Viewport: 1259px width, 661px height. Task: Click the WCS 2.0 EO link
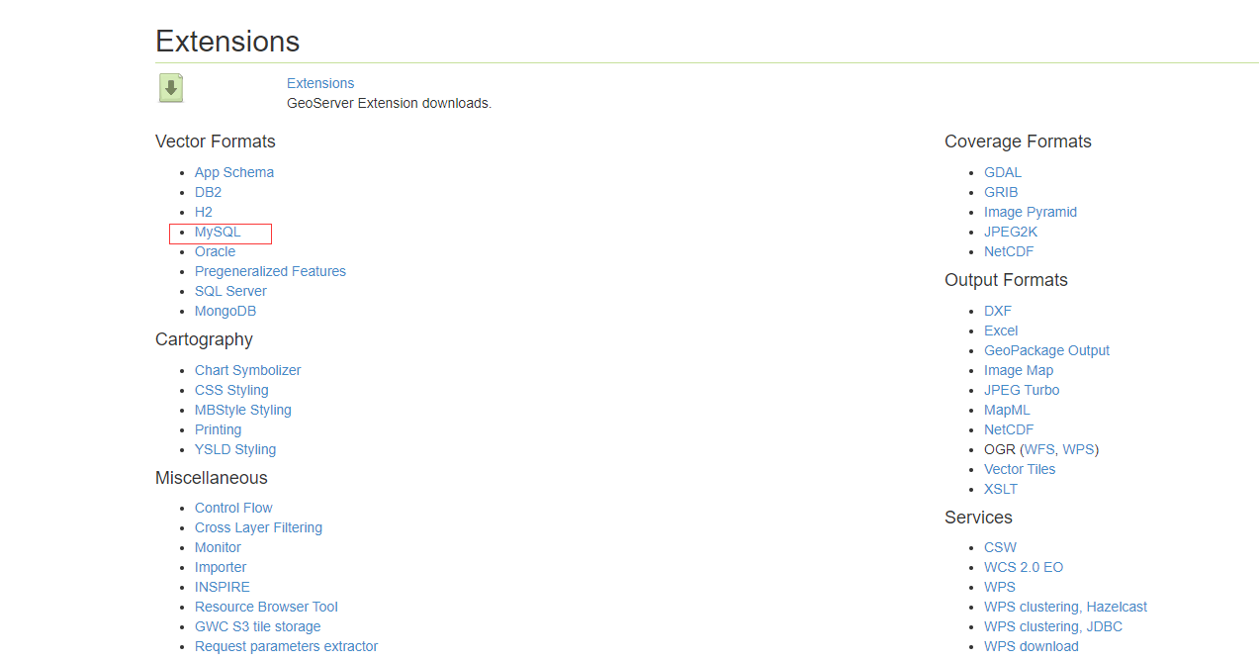1024,567
